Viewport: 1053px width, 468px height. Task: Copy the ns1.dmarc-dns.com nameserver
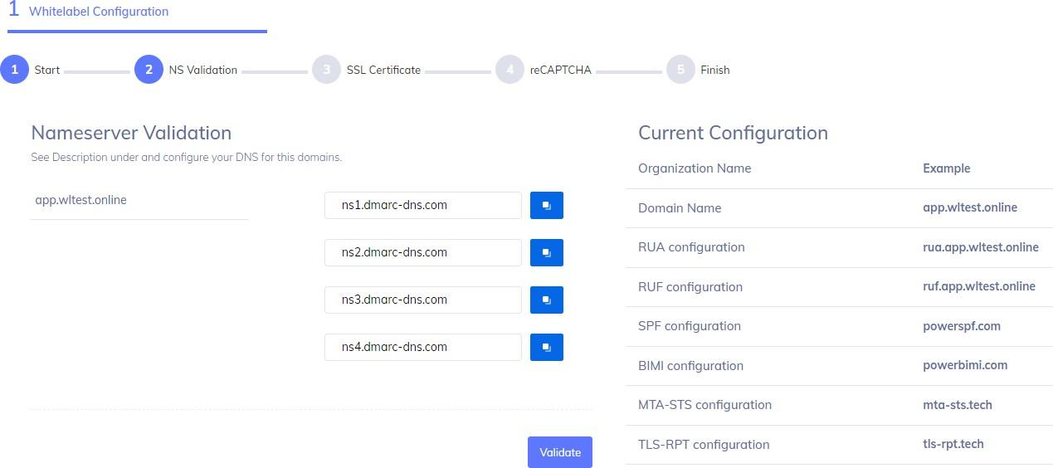click(547, 205)
